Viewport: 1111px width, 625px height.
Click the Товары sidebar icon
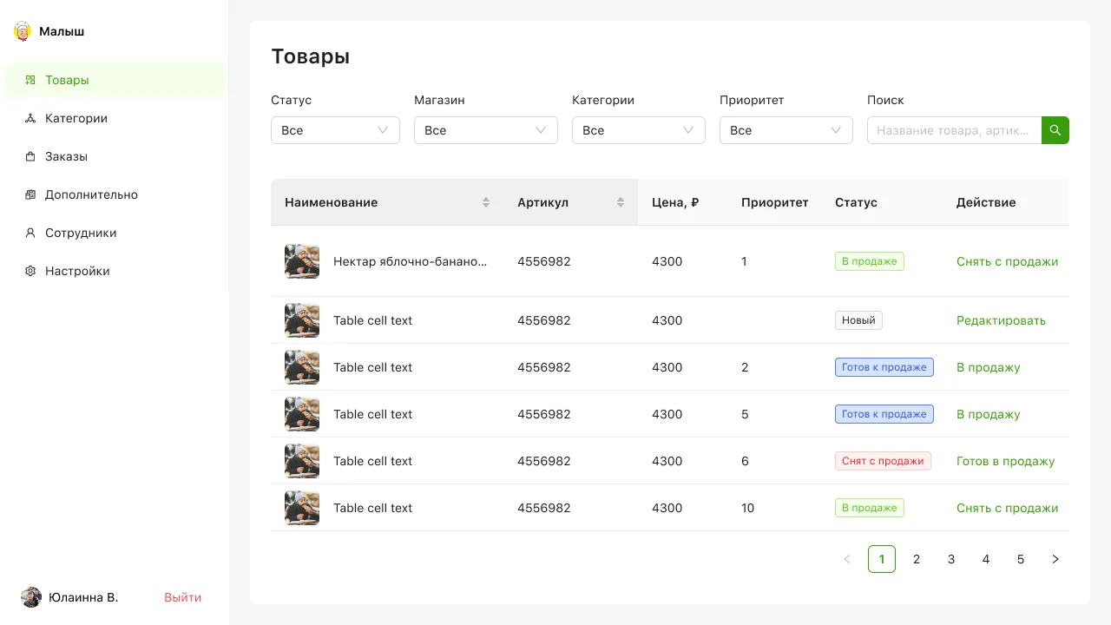[30, 80]
